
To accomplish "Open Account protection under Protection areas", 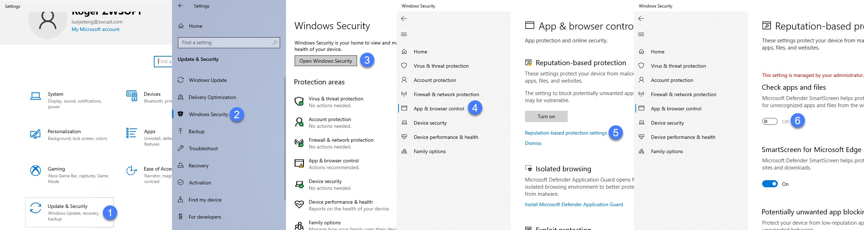I will click(323, 122).
